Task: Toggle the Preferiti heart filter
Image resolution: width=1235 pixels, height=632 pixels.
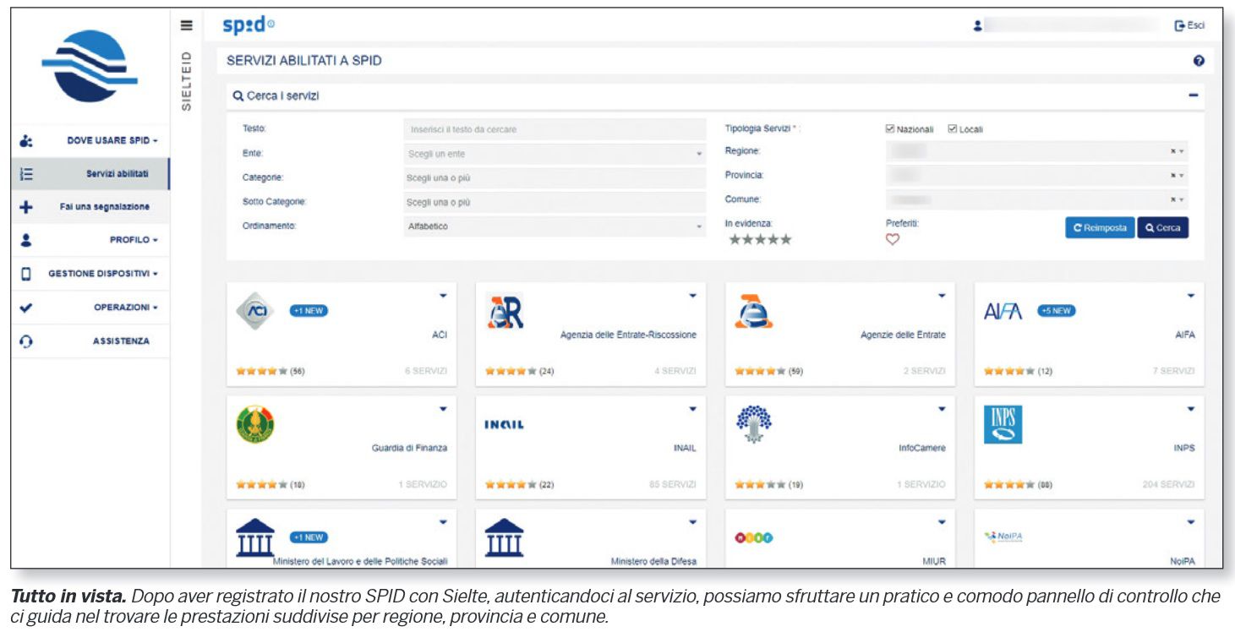Action: pos(893,240)
